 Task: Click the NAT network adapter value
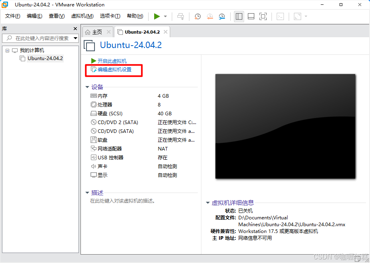(x=163, y=149)
